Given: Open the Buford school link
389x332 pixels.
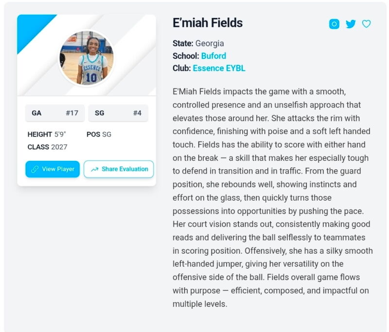Looking at the screenshot, I should [213, 56].
